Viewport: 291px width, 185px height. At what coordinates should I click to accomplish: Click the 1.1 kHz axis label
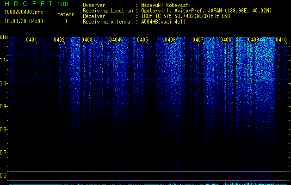pyautogui.click(x=4, y=60)
